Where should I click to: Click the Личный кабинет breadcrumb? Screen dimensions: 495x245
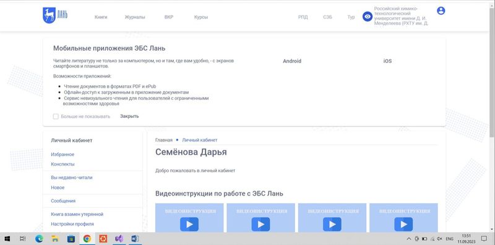[199, 140]
